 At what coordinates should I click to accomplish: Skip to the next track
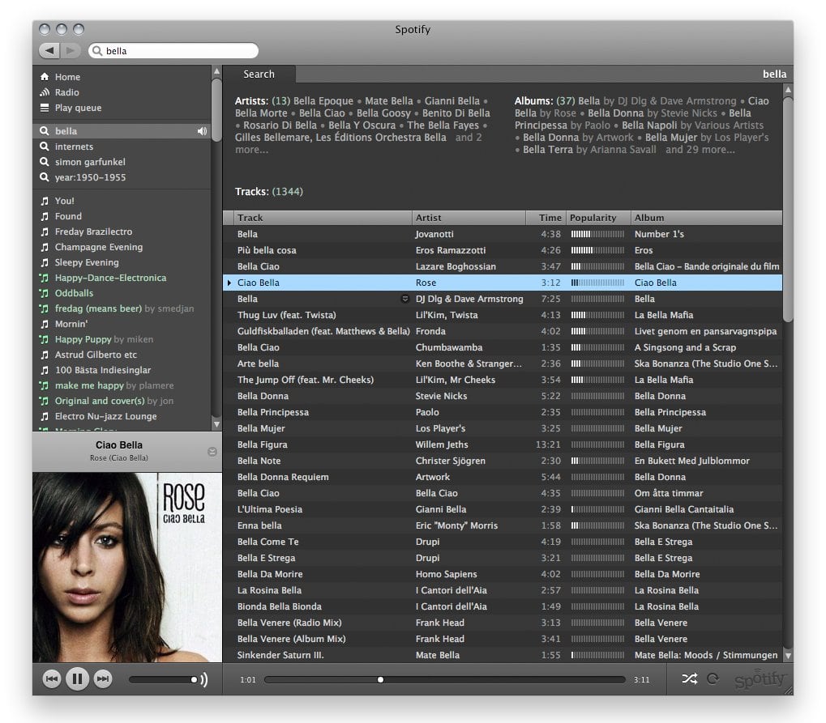[x=102, y=678]
